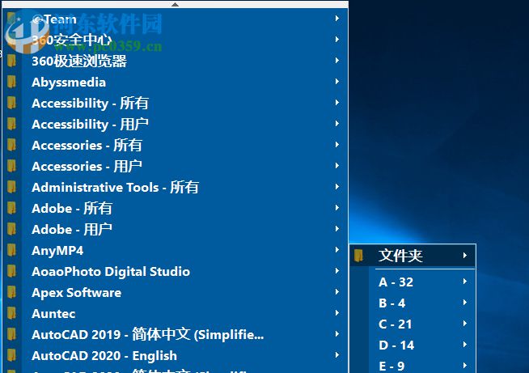Select the 文件夹 item in side menu

413,256
